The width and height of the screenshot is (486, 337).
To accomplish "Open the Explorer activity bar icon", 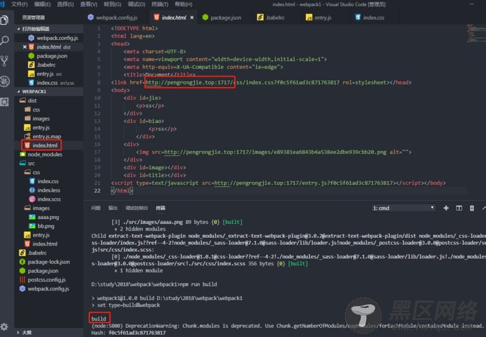I will (x=4, y=21).
